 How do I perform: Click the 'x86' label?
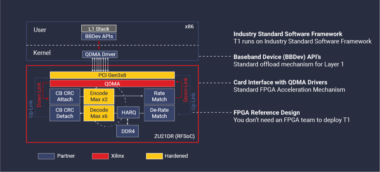(x=189, y=27)
